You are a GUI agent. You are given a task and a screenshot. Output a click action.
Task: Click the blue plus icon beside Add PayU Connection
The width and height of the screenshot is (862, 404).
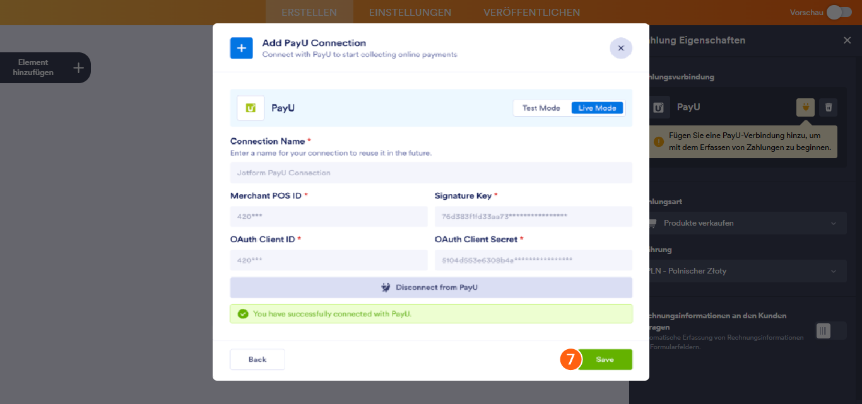click(241, 48)
